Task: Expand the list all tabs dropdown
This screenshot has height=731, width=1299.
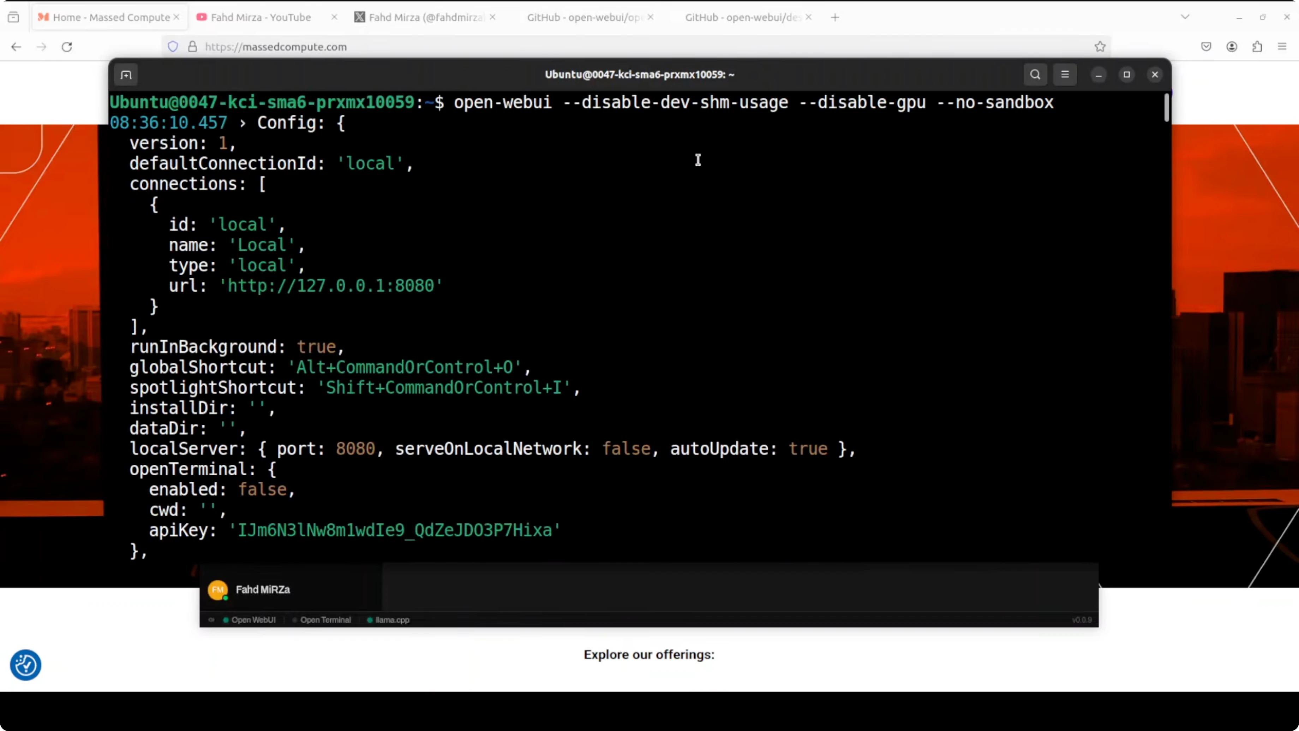Action: (1185, 17)
